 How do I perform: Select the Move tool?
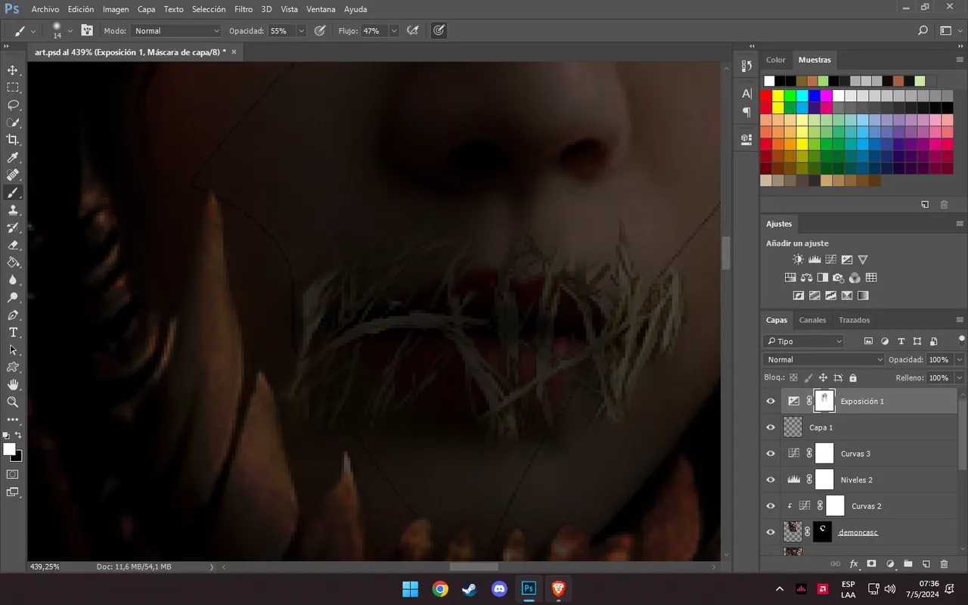[x=13, y=70]
